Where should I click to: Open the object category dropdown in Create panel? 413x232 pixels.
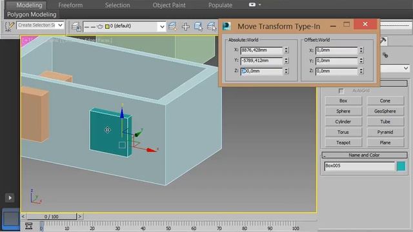pyautogui.click(x=406, y=69)
